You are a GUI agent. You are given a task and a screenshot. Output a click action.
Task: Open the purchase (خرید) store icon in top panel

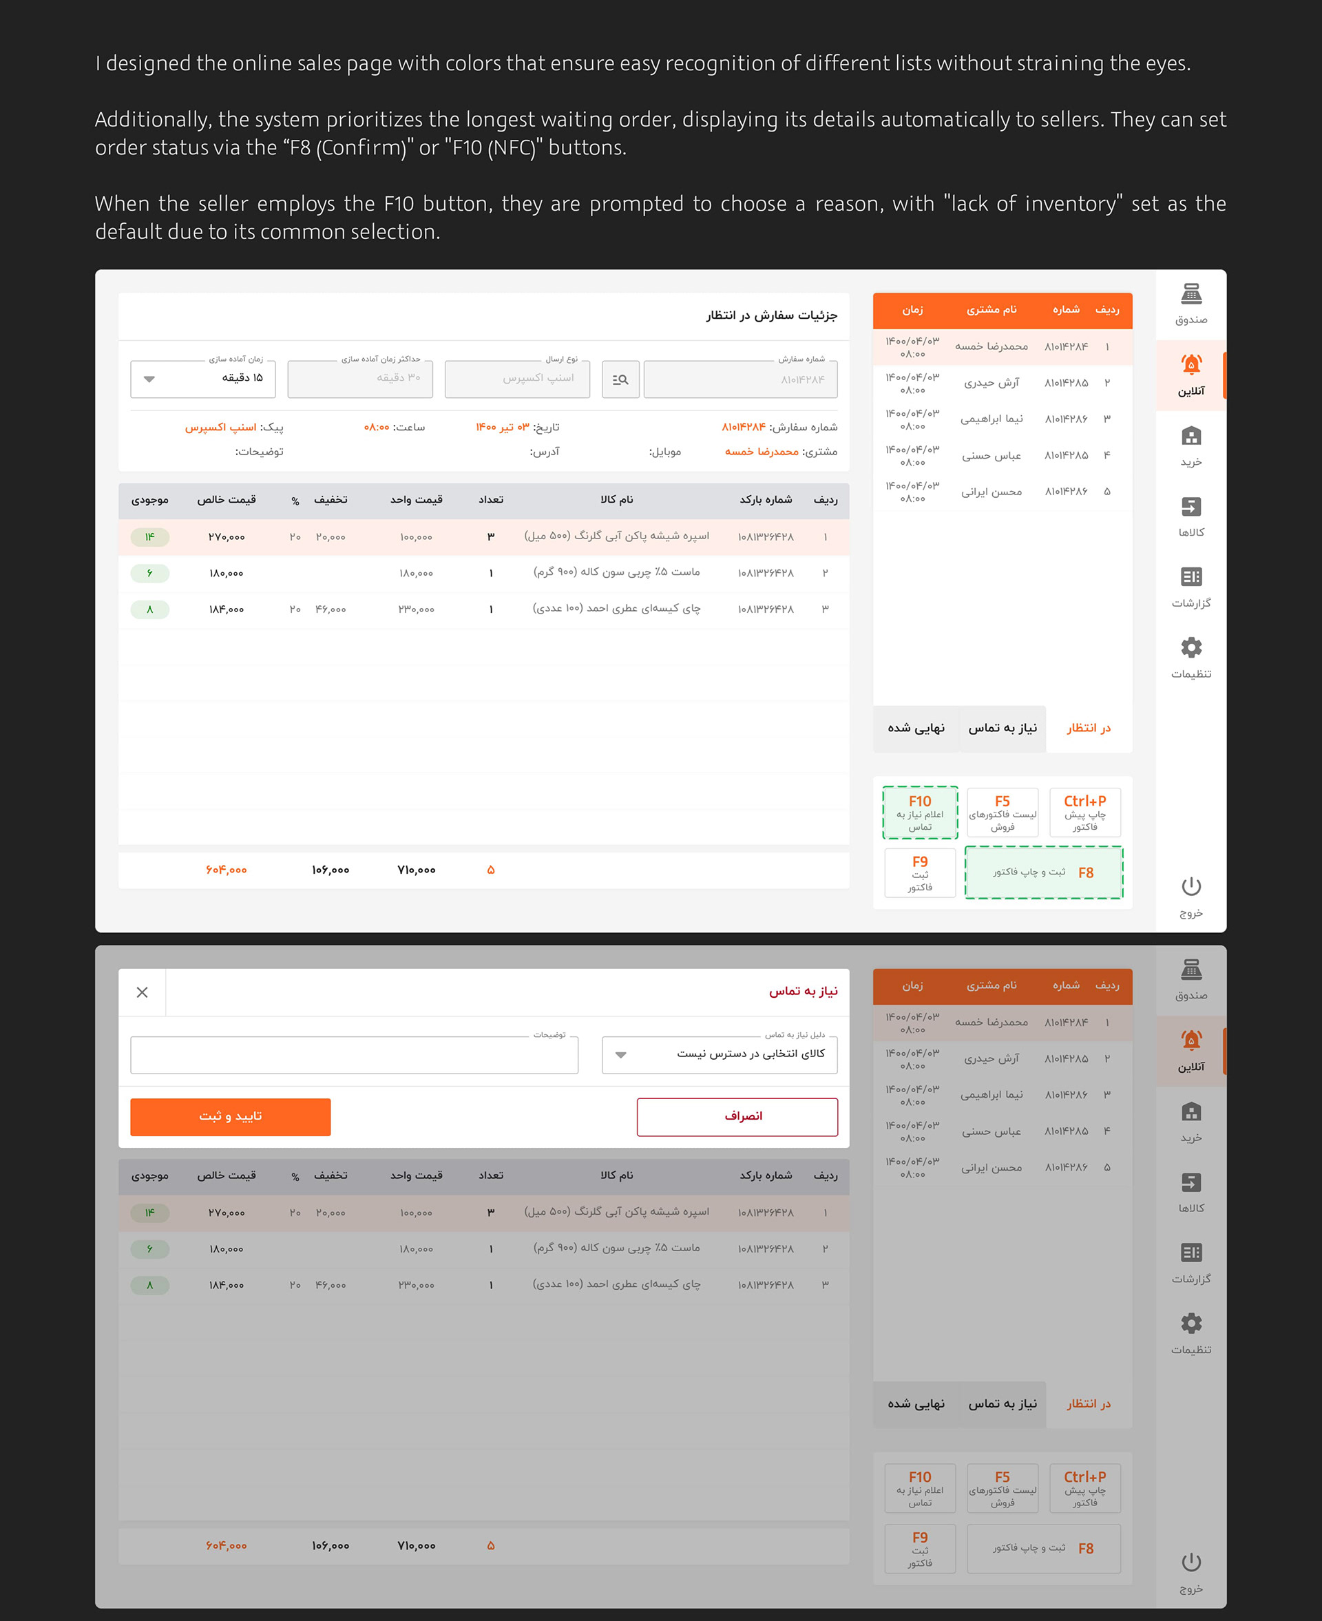[1190, 437]
